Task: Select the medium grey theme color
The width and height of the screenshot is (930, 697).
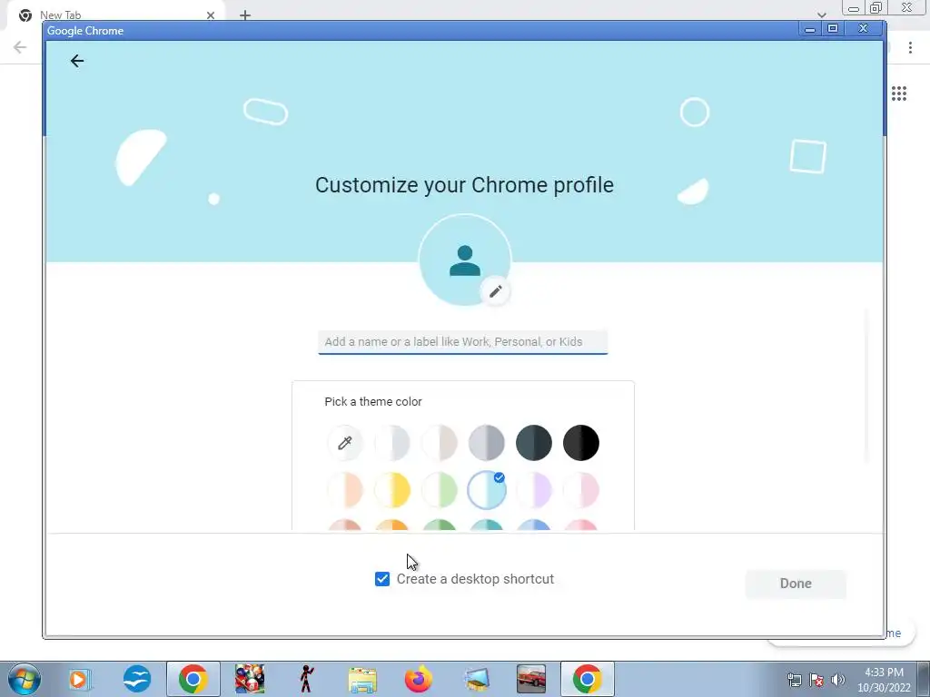Action: (487, 443)
